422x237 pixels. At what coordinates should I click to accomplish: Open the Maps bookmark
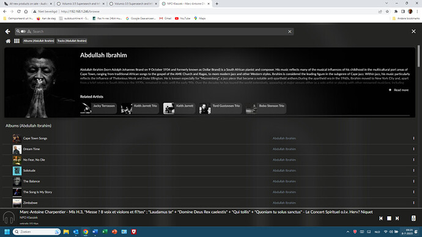tap(200, 18)
